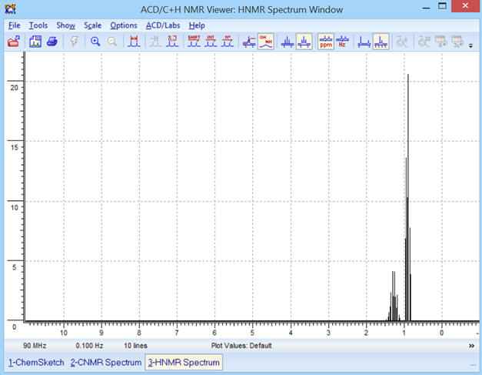Expand the toolbar overflow arrow
The image size is (482, 375).
[470, 45]
